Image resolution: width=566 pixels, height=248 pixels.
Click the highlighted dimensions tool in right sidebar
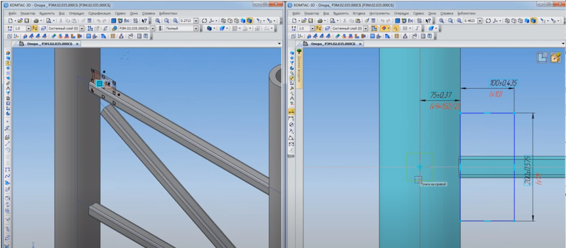pos(291,112)
